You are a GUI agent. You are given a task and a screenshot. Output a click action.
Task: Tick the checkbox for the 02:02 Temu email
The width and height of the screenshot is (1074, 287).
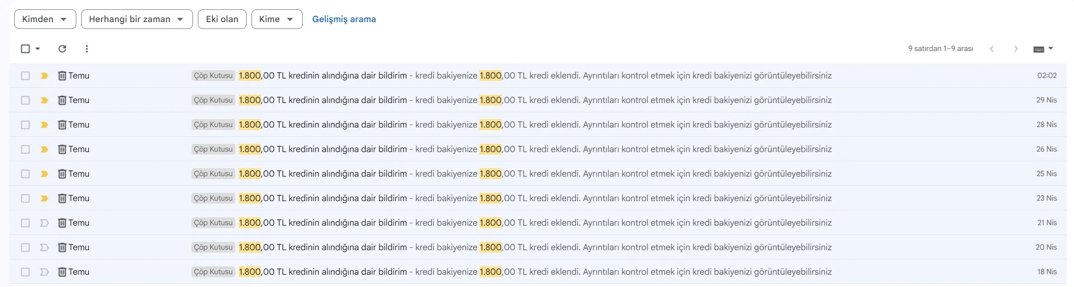[x=25, y=76]
